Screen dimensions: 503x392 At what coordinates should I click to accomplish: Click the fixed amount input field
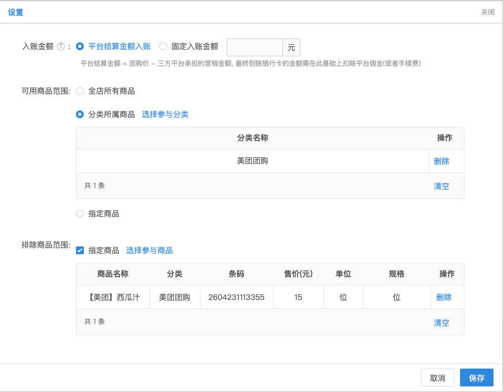pos(255,47)
